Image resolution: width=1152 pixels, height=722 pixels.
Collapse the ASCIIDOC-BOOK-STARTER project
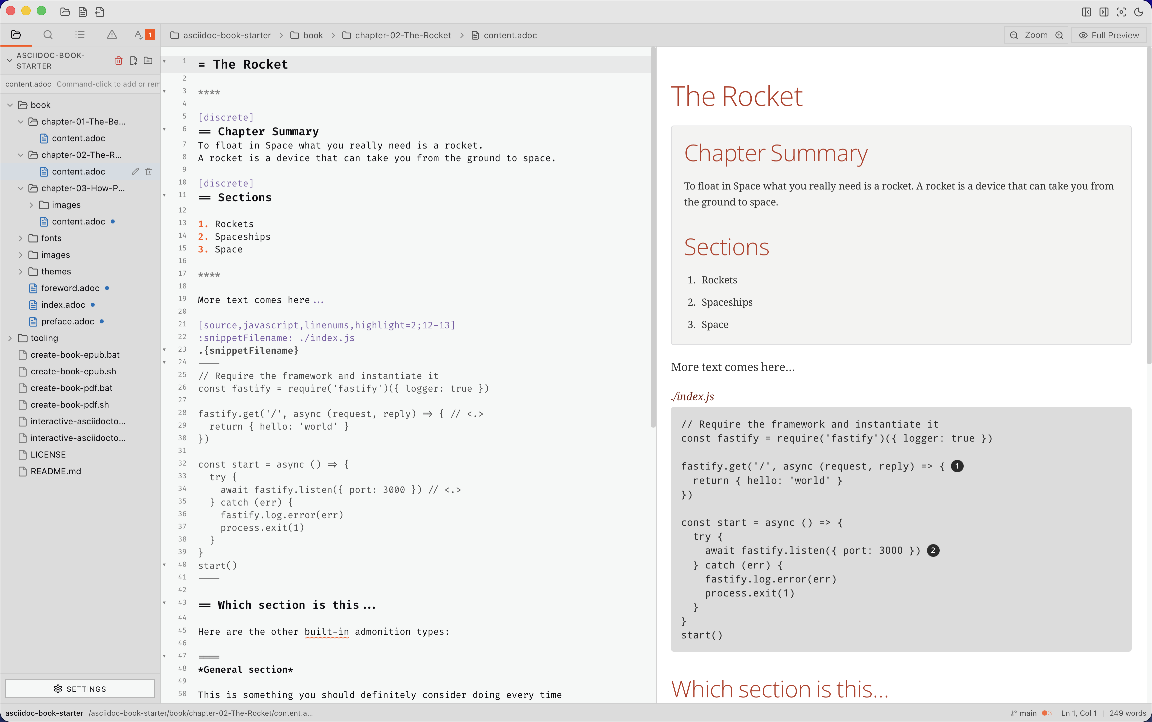pyautogui.click(x=9, y=61)
